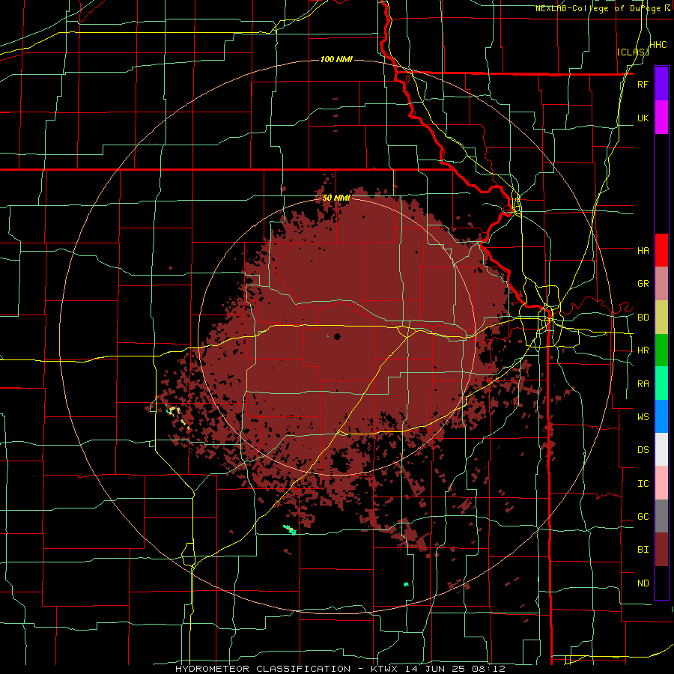Click the RF legend label
674x674 pixels.
coord(643,84)
